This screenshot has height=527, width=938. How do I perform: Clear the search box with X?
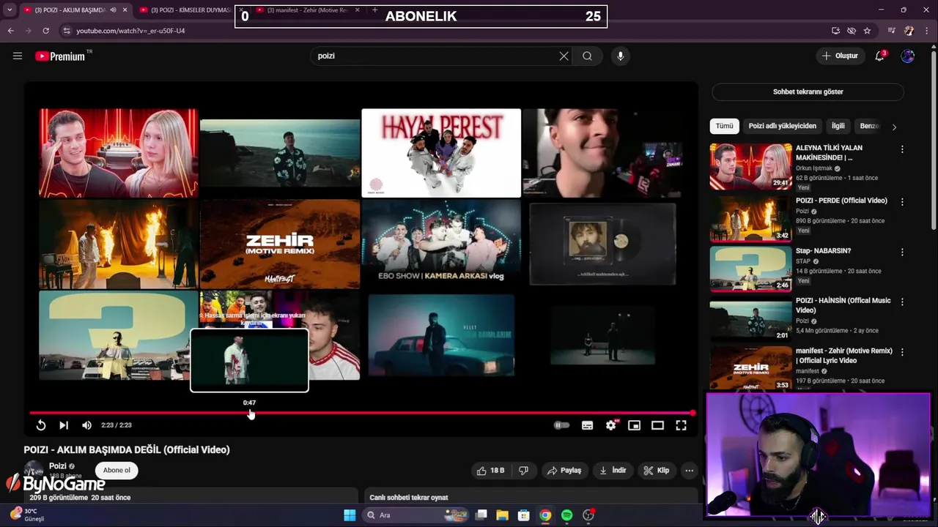(564, 56)
